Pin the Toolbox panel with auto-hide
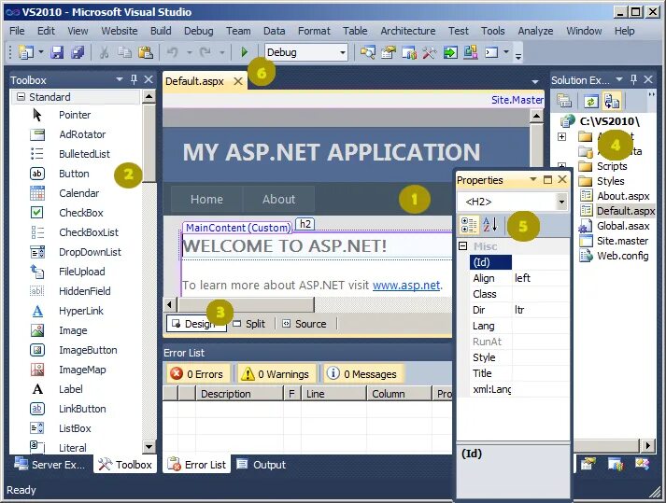The image size is (666, 503). 135,79
